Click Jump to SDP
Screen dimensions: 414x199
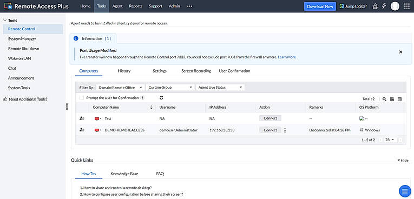(x=353, y=6)
